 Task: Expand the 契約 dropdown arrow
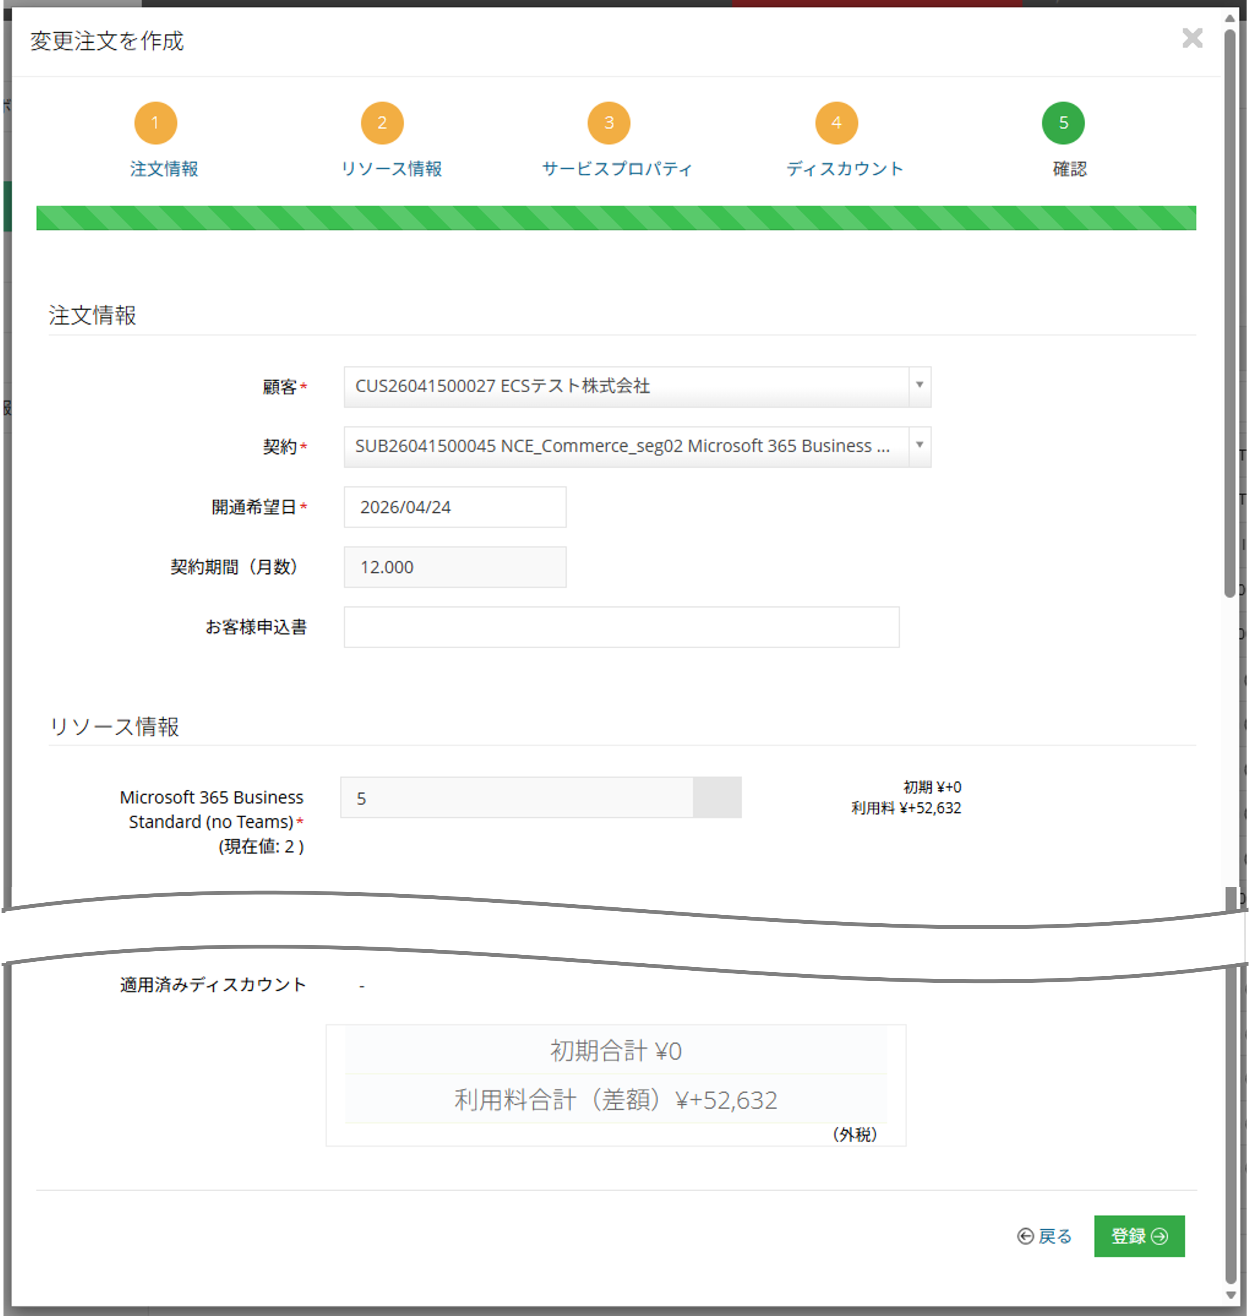tap(919, 446)
